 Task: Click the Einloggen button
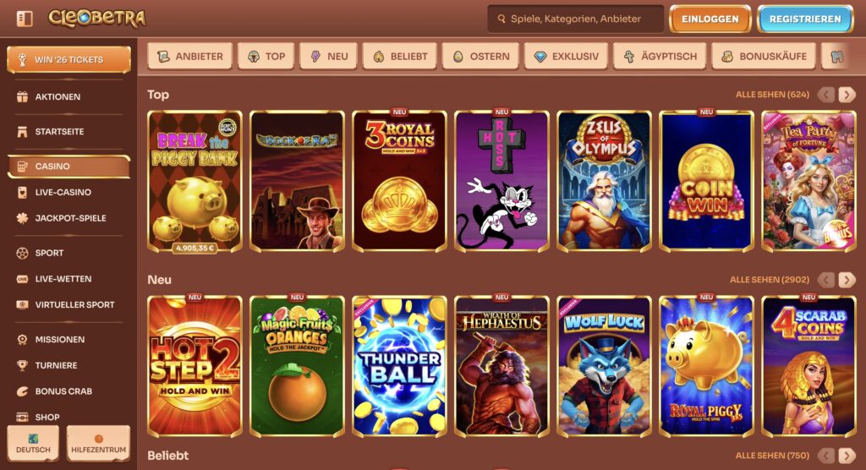click(710, 19)
